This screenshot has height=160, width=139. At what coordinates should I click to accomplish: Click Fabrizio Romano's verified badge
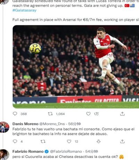[47, 151]
